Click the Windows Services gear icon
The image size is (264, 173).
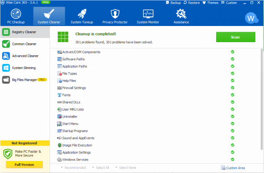point(59,160)
